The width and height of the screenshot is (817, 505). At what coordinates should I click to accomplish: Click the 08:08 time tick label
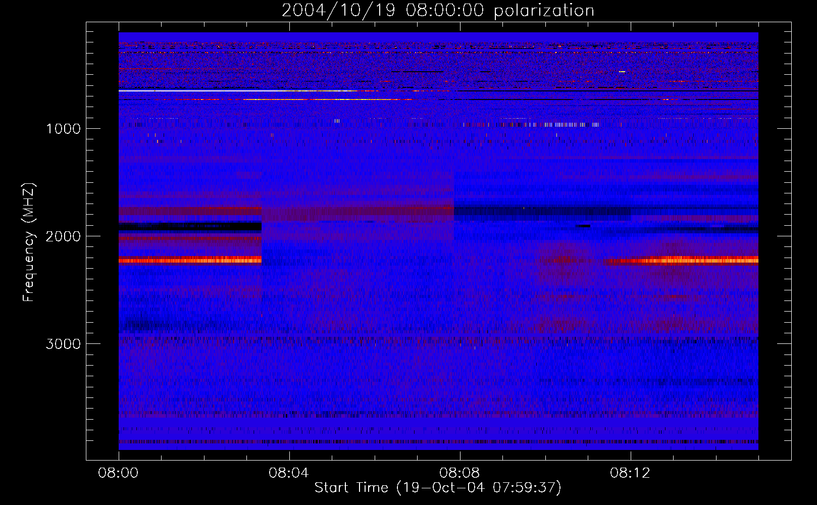(459, 473)
